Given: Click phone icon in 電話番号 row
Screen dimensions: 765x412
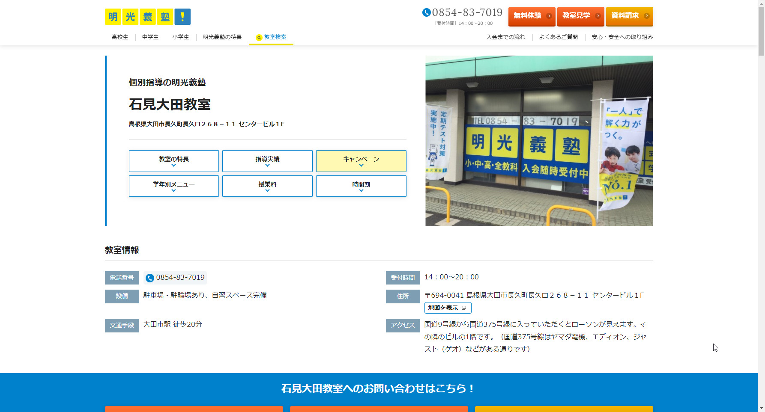Looking at the screenshot, I should click(x=150, y=278).
